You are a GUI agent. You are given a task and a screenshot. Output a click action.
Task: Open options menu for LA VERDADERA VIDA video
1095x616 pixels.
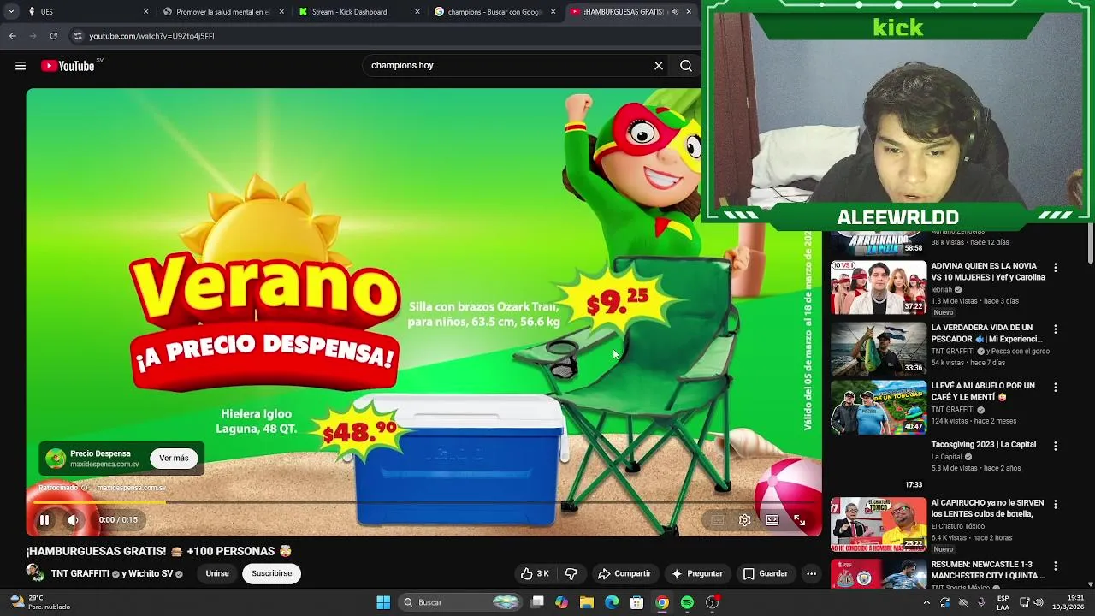click(1055, 329)
